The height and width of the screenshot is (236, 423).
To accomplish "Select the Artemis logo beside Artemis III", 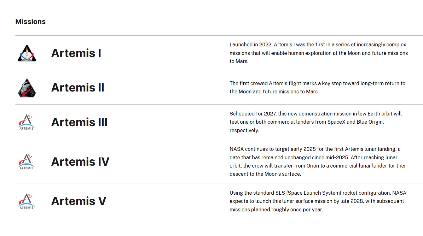I will click(x=26, y=122).
